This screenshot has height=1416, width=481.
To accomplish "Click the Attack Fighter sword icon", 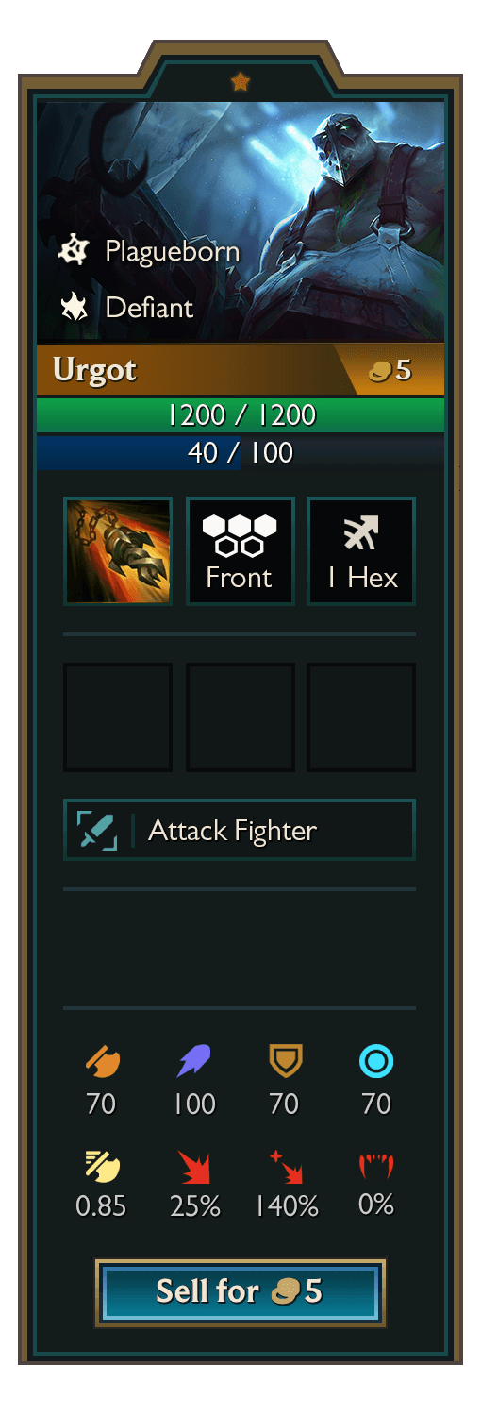I will 97,831.
